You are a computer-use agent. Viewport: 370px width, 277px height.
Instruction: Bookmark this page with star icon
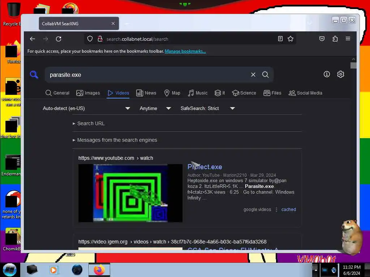(291, 39)
